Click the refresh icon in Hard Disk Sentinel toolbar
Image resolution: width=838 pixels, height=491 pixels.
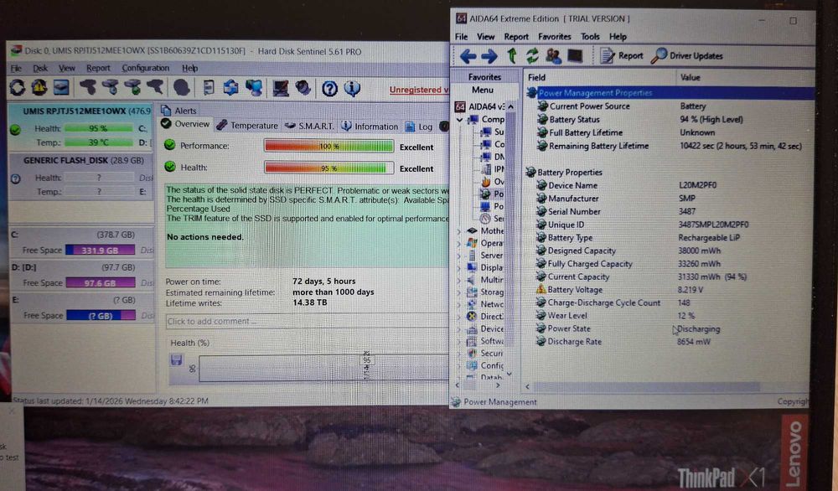[x=17, y=88]
